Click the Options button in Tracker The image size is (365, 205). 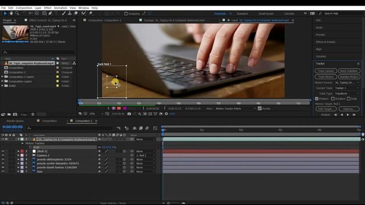pos(348,109)
